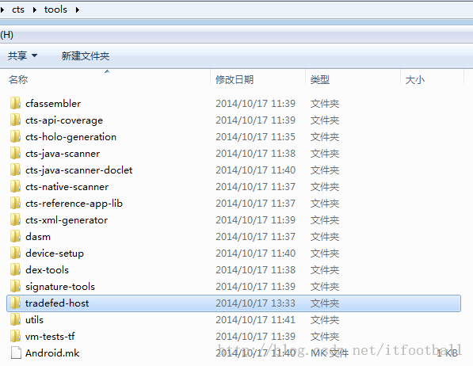
Task: Expand the arrow after tools in address bar
Action: 78,10
